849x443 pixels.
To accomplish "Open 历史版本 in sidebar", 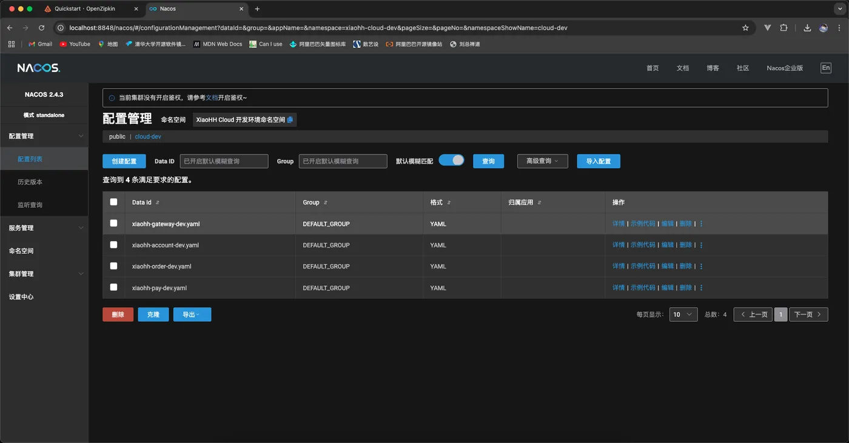I will 44,182.
